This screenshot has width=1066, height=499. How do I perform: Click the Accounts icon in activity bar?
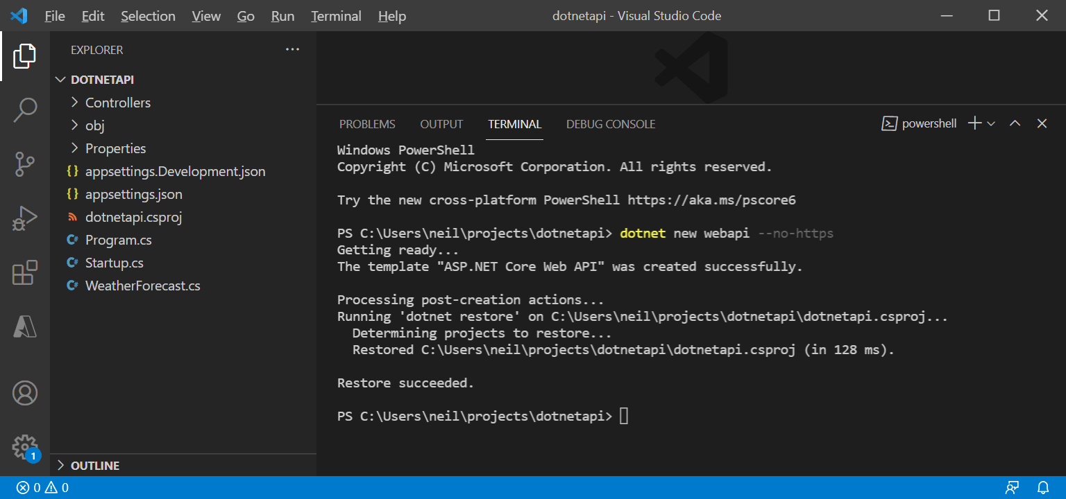[25, 393]
